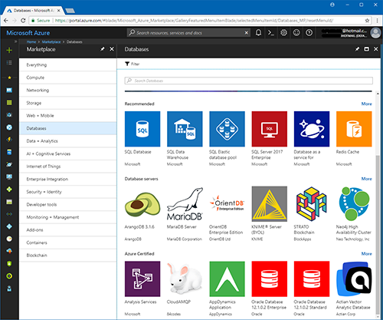Open the All services list icon

coord(9,63)
